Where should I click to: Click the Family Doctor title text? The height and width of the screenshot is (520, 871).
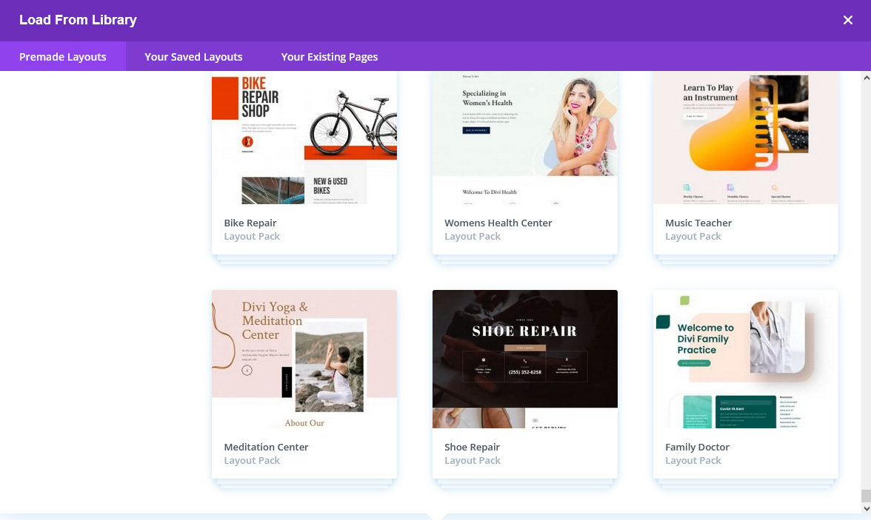697,447
